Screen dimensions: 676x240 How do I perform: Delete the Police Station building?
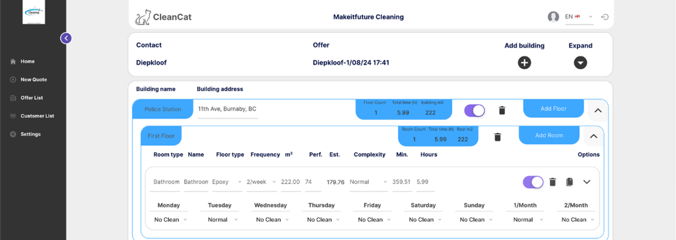[x=502, y=110]
